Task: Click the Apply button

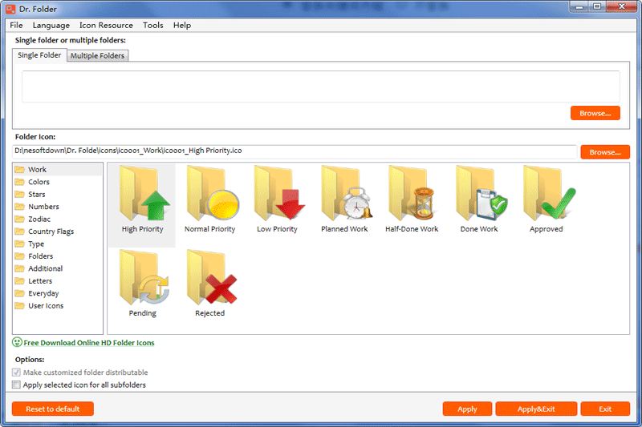Action: (x=467, y=409)
